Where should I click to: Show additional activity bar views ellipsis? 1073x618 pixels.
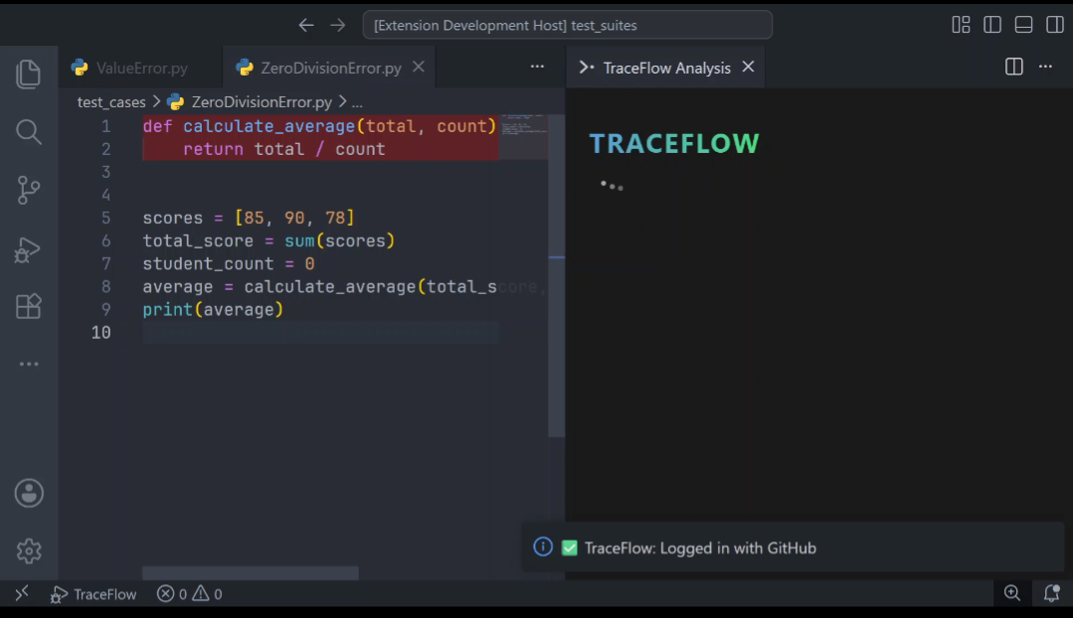coord(29,364)
